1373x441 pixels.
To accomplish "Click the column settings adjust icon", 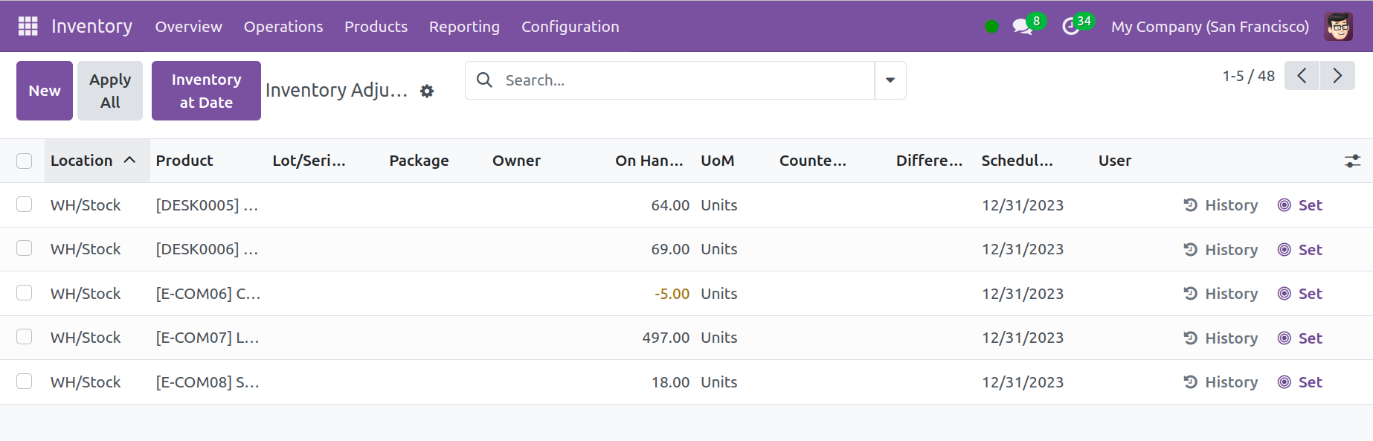I will pos(1352,161).
